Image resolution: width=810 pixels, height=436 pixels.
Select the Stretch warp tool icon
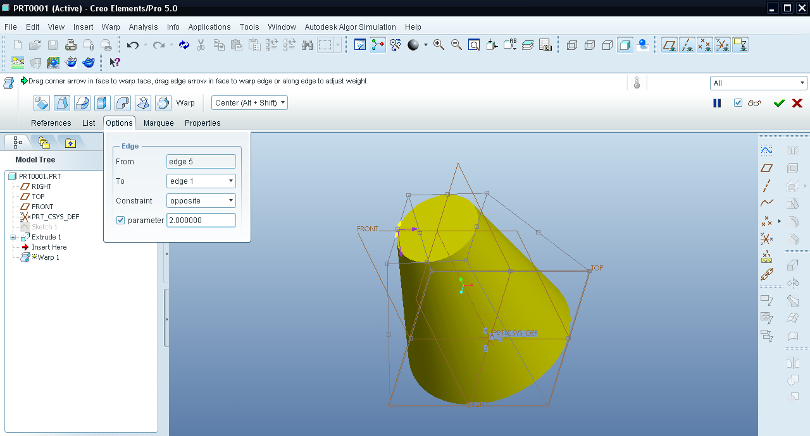tap(103, 103)
